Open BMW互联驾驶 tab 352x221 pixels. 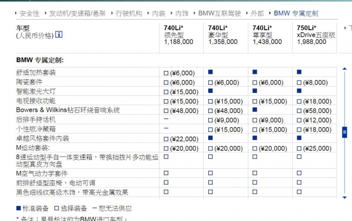coord(220,14)
